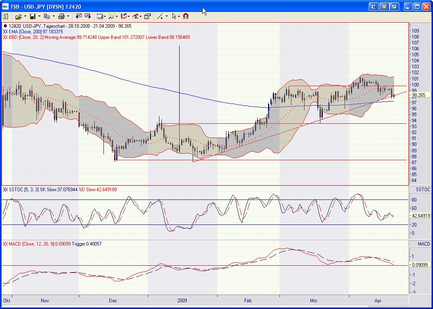Click the yellow star icon in the title bar
Screen dimensions: 433x309
pos(383,6)
